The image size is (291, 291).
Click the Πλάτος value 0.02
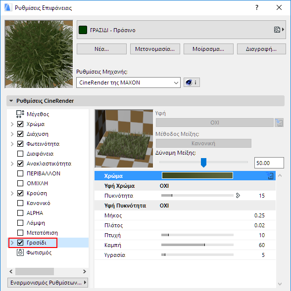tap(259, 225)
